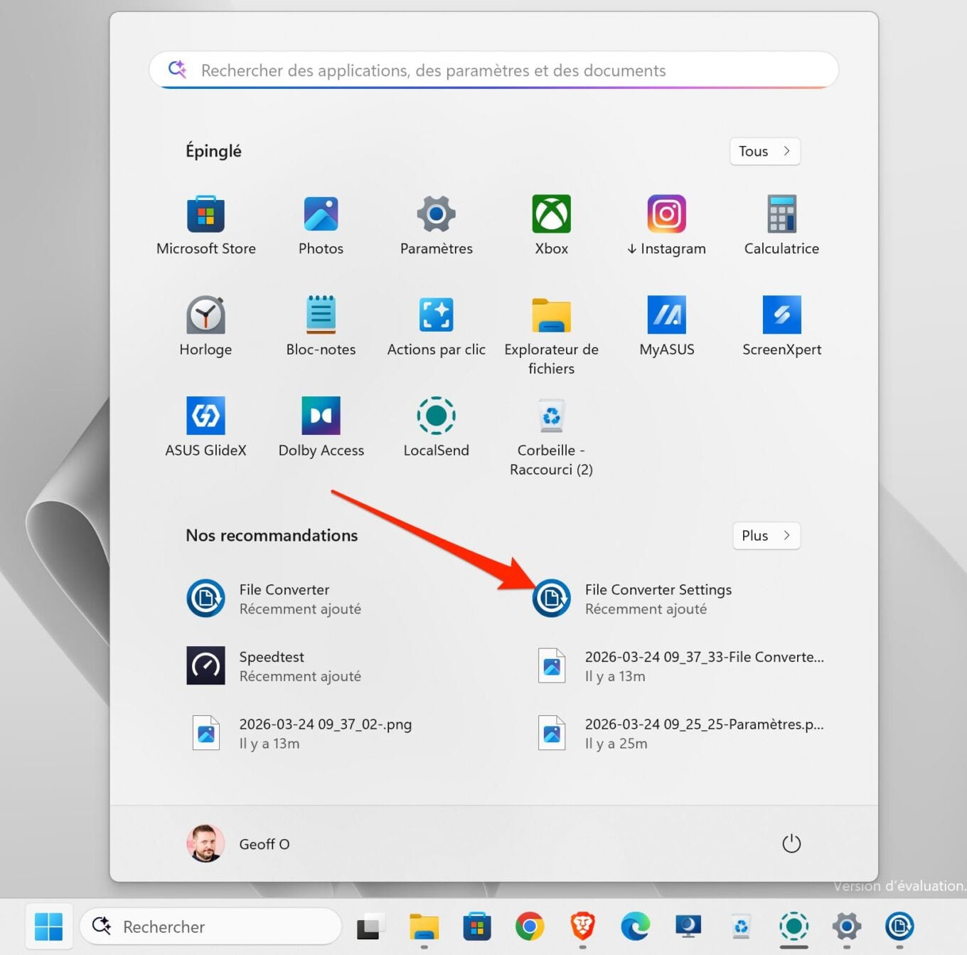Open Microsoft Store on taskbar
The width and height of the screenshot is (967, 955).
pos(476,927)
